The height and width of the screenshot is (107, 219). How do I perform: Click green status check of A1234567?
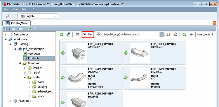coord(63,53)
